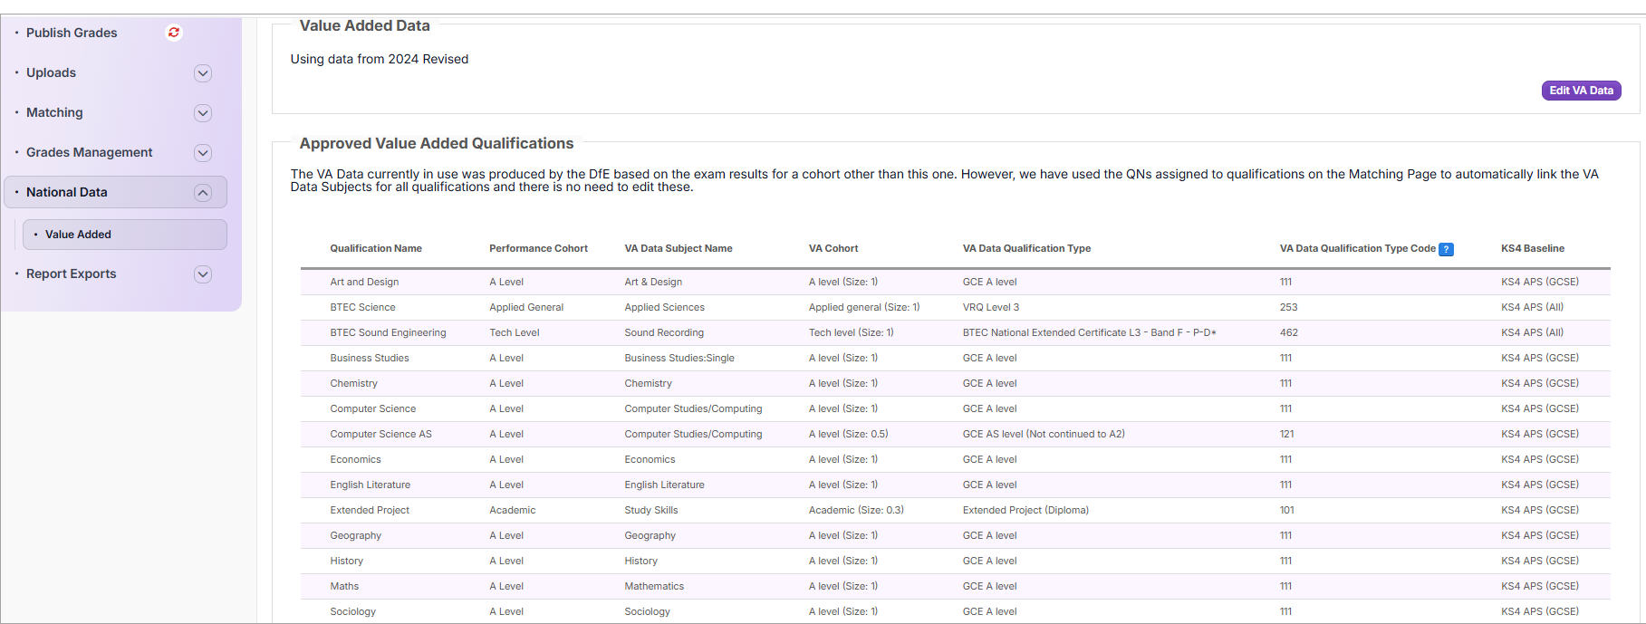Click the red refresh icon beside Publish Grades
This screenshot has height=624, width=1646.
(x=174, y=33)
